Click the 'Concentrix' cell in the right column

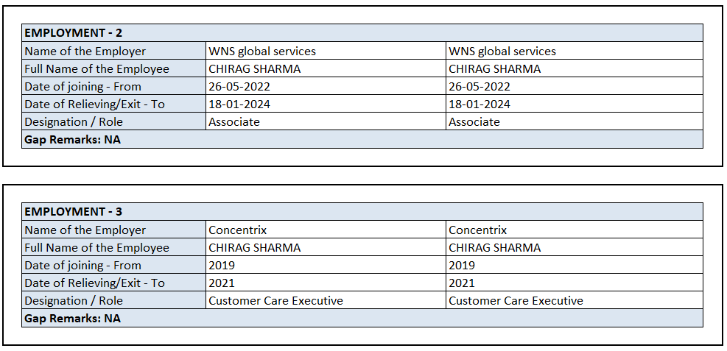tap(478, 230)
